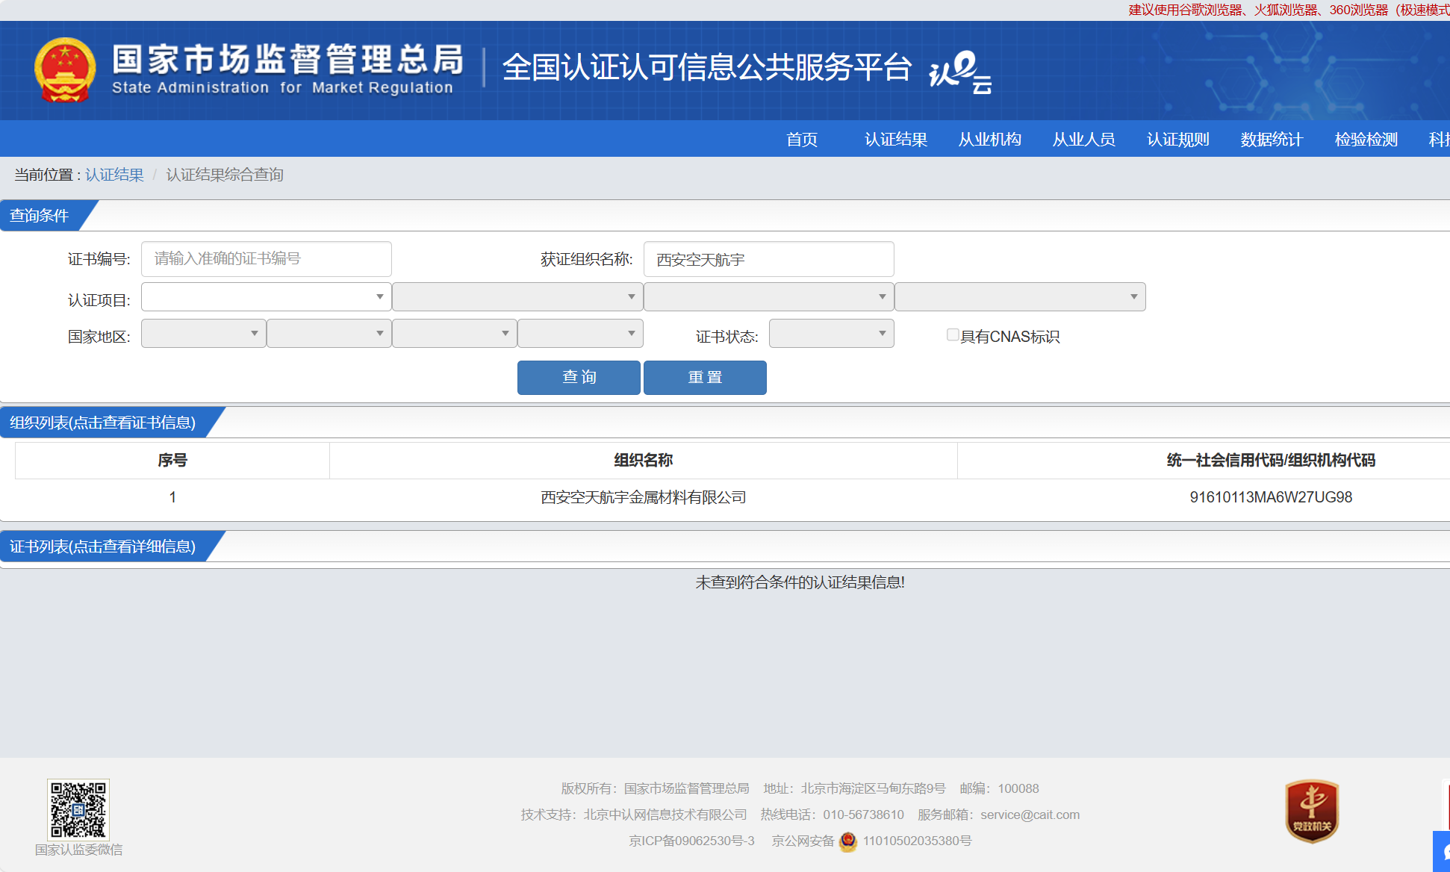Click the WeChat QR code image

[78, 810]
